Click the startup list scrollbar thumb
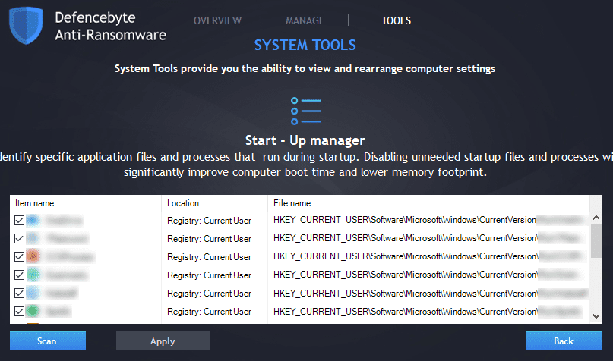 pyautogui.click(x=596, y=241)
